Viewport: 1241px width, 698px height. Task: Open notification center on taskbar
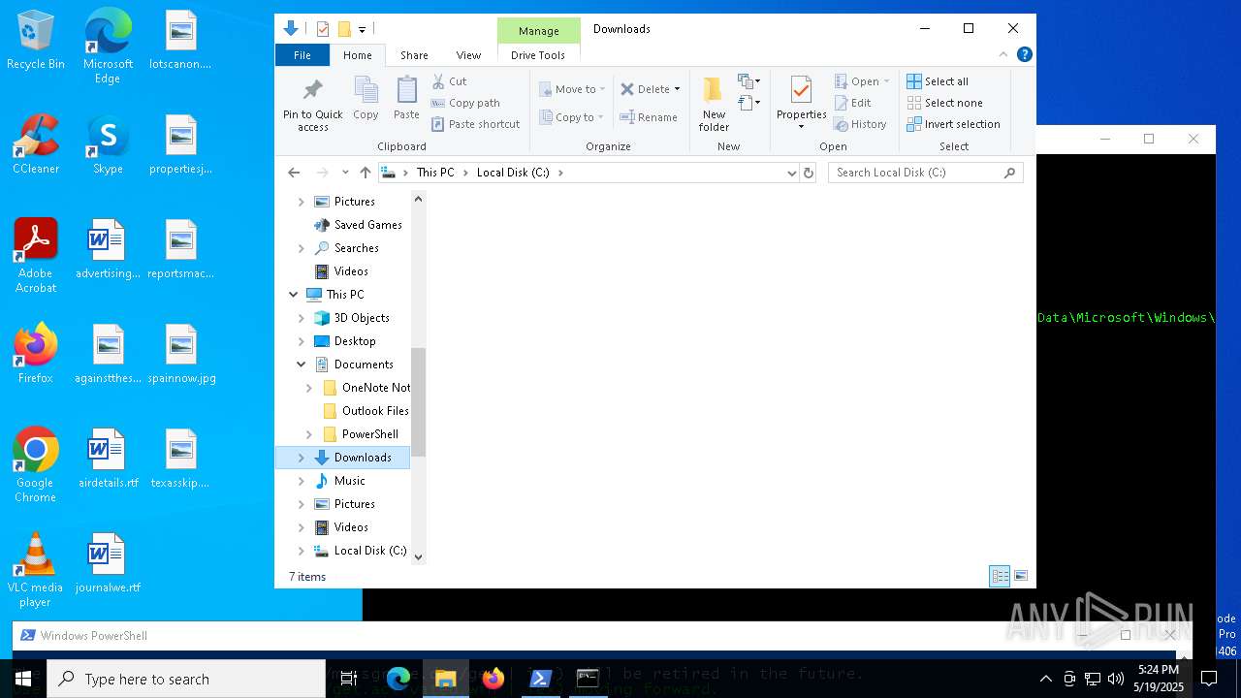click(1209, 679)
